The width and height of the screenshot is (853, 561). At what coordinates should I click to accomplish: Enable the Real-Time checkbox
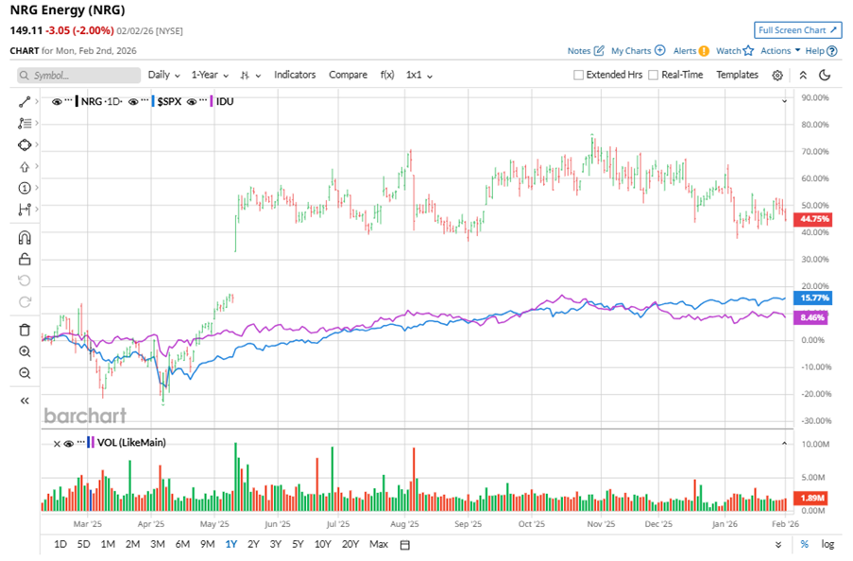(x=654, y=76)
